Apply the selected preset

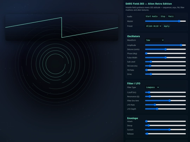167,26
